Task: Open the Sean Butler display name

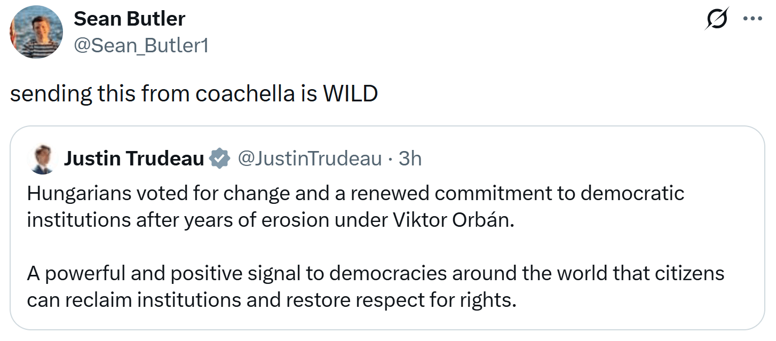Action: [x=129, y=19]
